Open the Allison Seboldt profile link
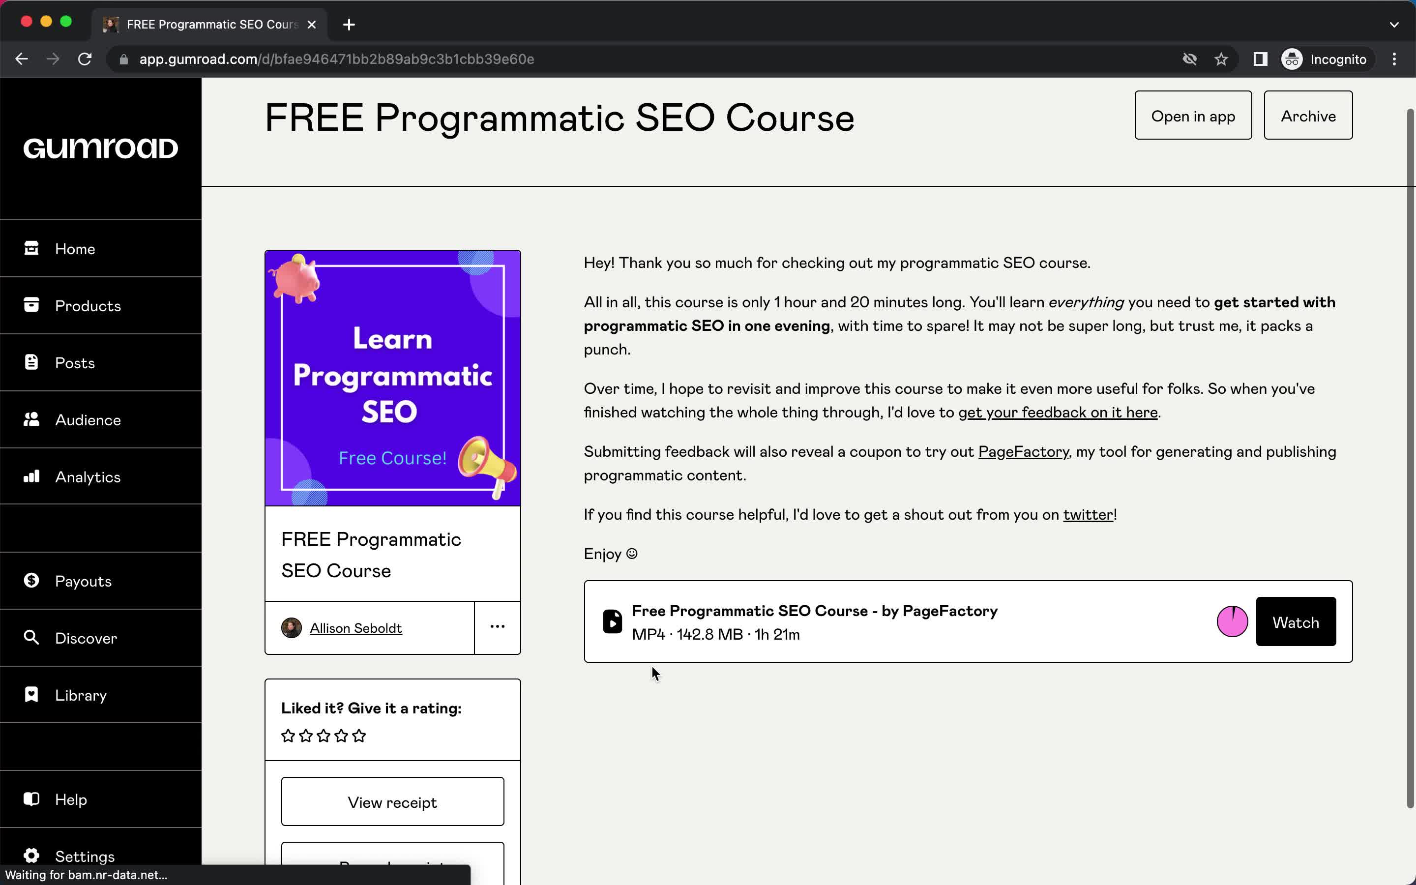The width and height of the screenshot is (1416, 885). 356,628
